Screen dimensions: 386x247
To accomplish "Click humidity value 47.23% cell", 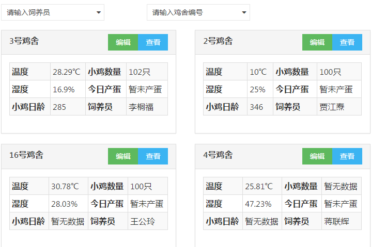I will pos(262,204).
